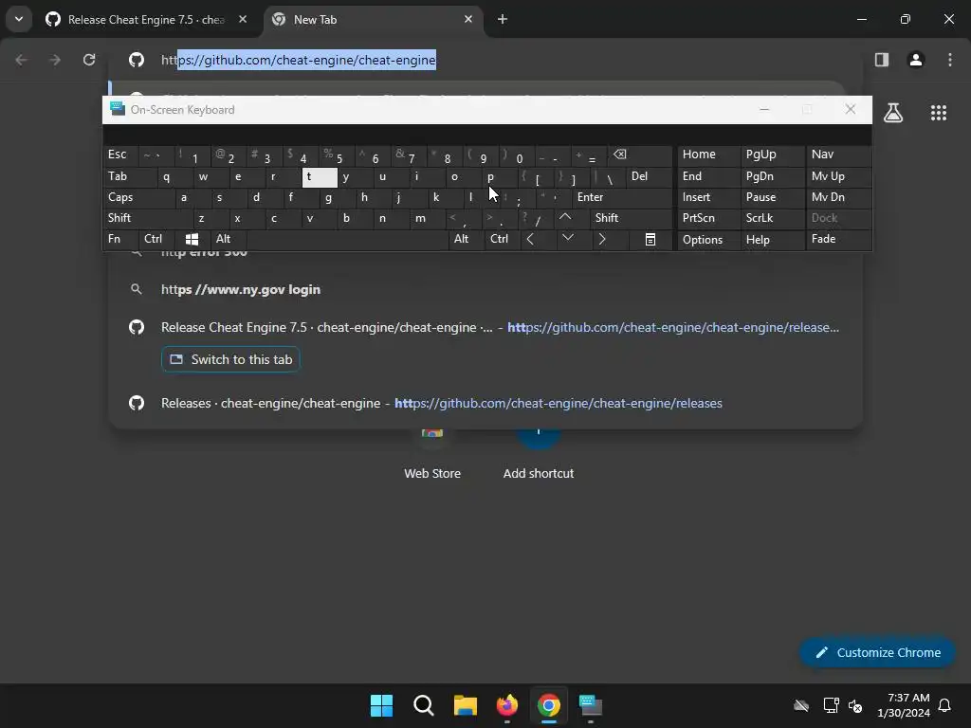Screen dimensions: 971x728
Task: Click the Insert key on keyboard
Action: click(x=708, y=197)
